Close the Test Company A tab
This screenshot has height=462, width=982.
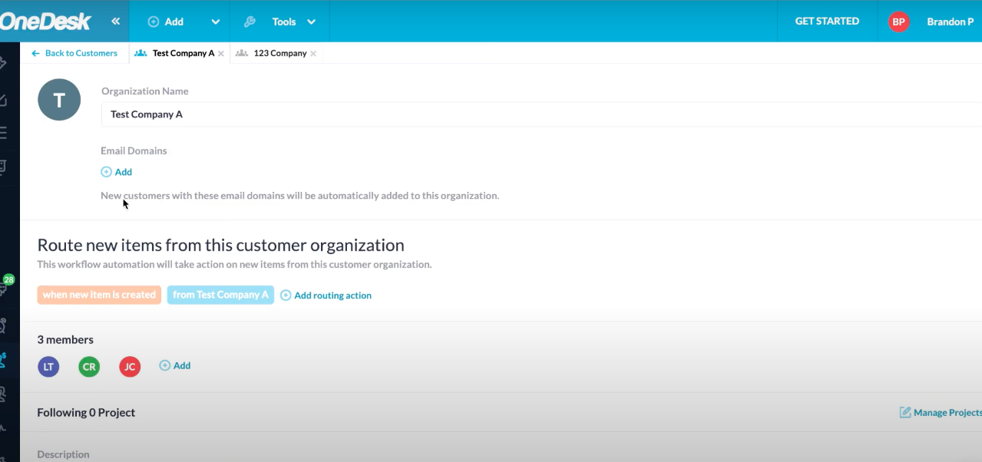coord(221,54)
